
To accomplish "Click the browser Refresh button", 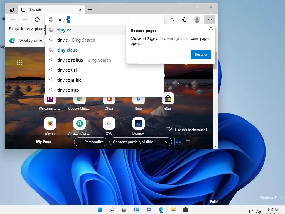I will [x=37, y=20].
